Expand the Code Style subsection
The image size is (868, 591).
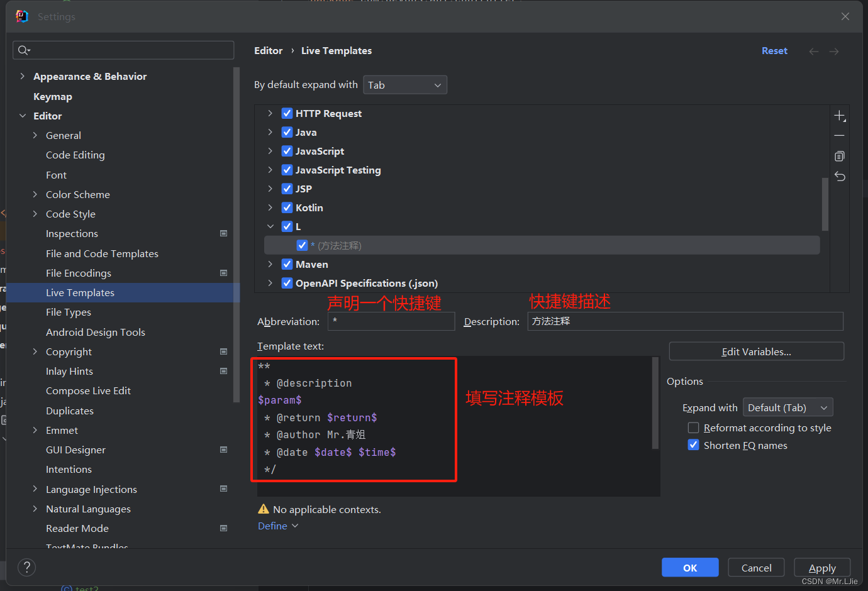coord(35,214)
